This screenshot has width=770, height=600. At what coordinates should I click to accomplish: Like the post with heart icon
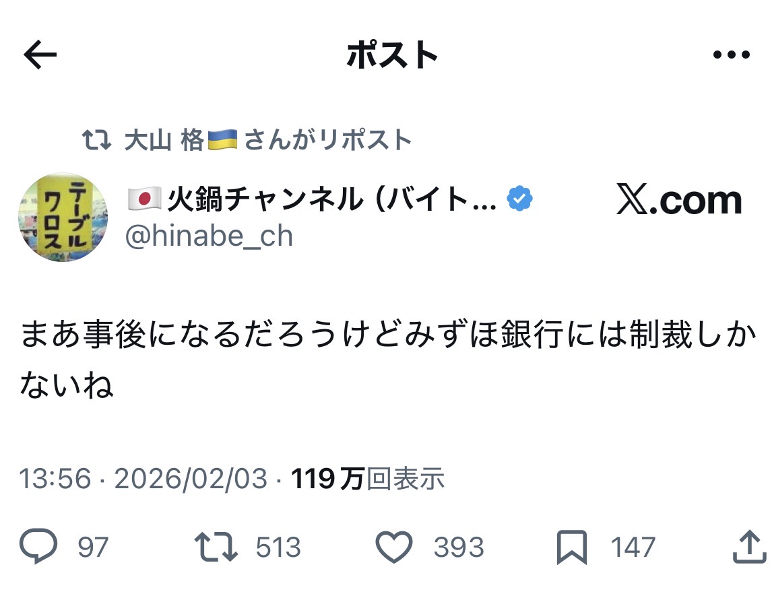click(394, 547)
